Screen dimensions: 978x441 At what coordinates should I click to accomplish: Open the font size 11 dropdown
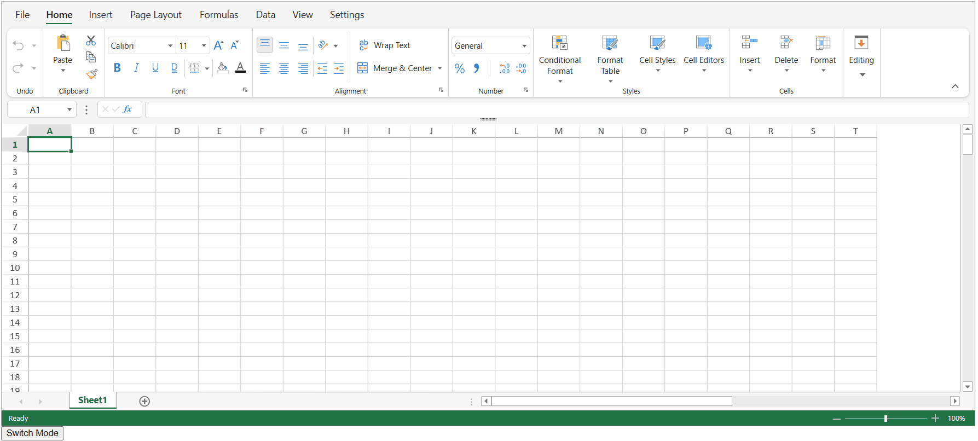coord(204,46)
